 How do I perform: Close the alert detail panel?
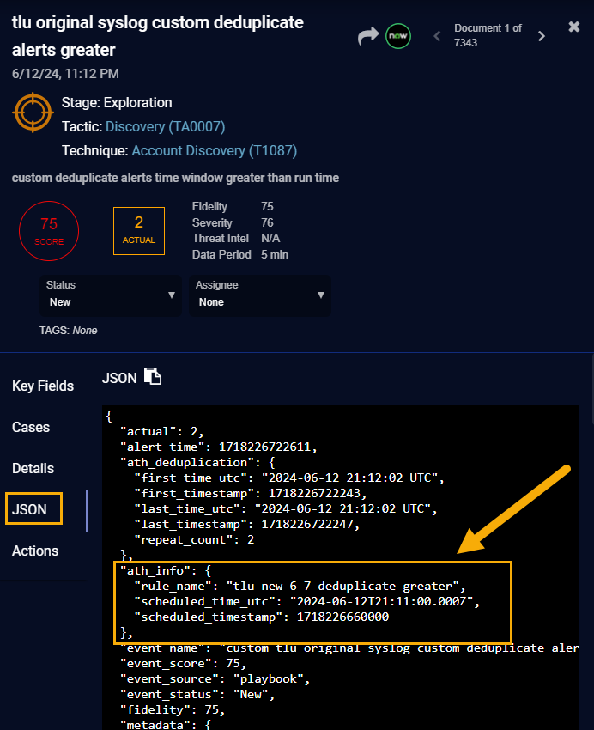pyautogui.click(x=574, y=27)
